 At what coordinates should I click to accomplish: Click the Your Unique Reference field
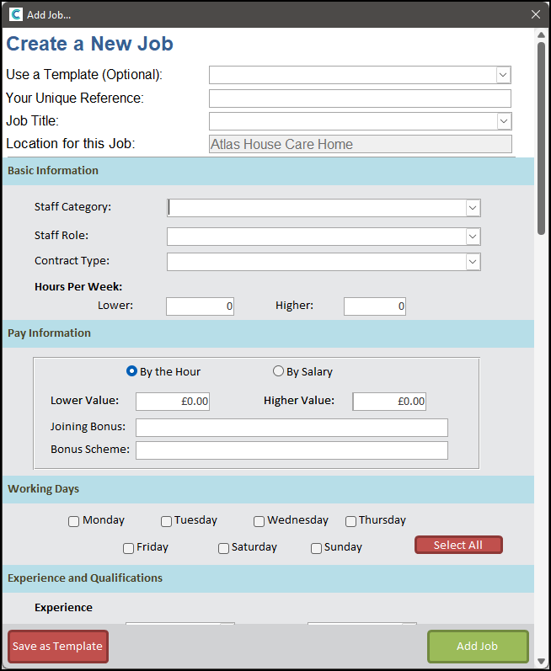coord(360,99)
